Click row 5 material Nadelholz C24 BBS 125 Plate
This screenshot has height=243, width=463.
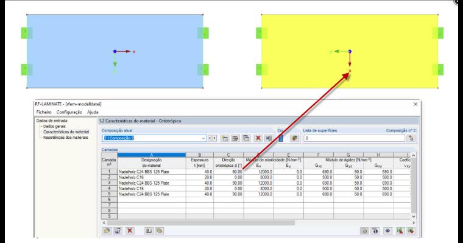pos(152,194)
